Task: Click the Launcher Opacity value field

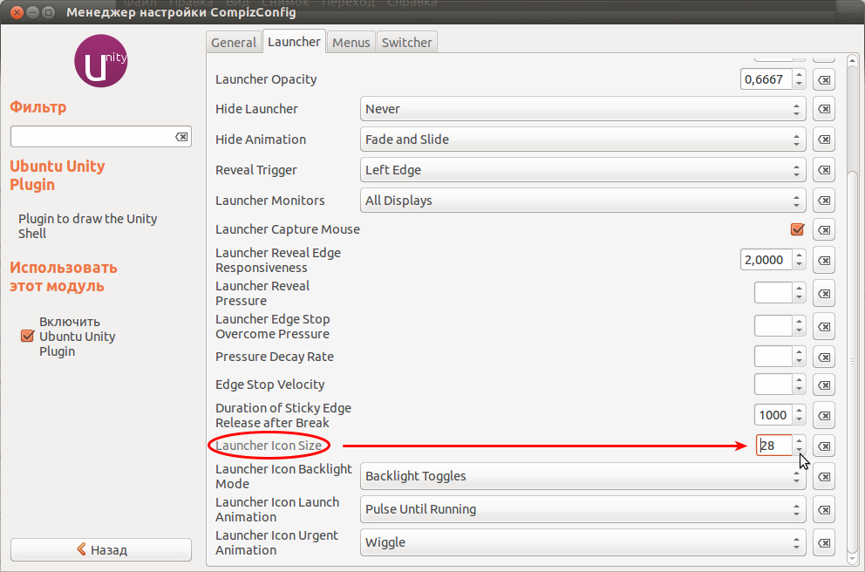Action: click(766, 79)
